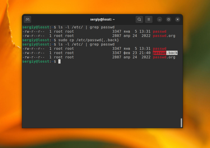This screenshot has width=210, height=148.
Task: Open the hamburger menu in header bar
Action: pyautogui.click(x=149, y=20)
